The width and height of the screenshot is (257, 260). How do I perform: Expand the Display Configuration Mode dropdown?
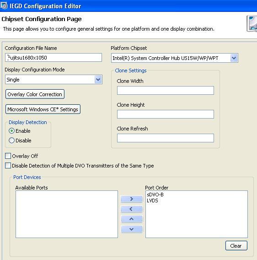tap(98, 80)
